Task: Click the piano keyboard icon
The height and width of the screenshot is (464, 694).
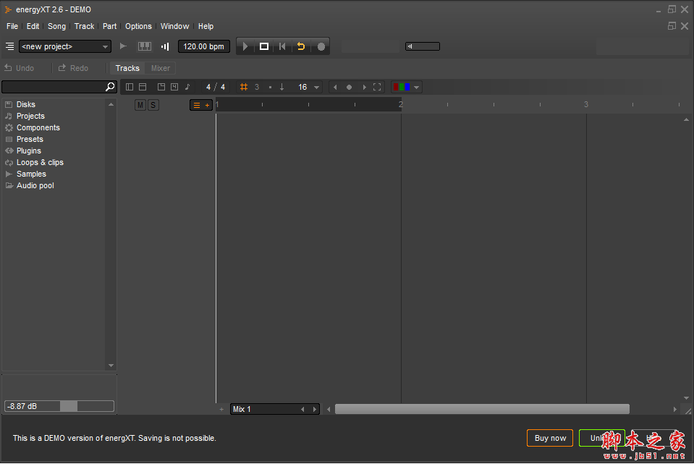Action: click(x=145, y=46)
